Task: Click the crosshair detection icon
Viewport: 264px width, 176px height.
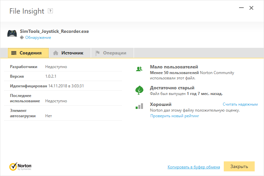Action: 22,38
